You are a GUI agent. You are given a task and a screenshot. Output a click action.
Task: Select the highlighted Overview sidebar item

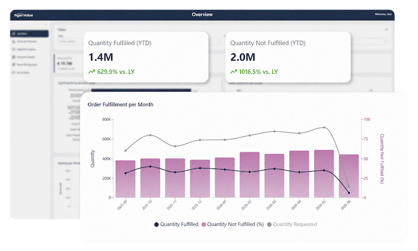[x=29, y=34]
